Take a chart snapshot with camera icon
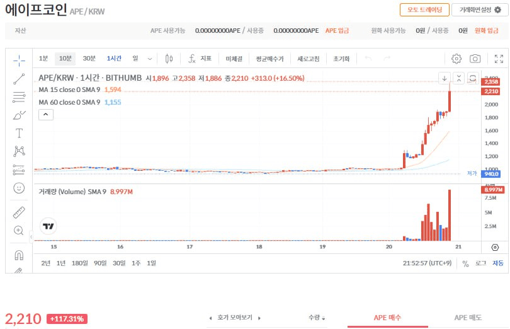510x329 pixels. [x=475, y=59]
